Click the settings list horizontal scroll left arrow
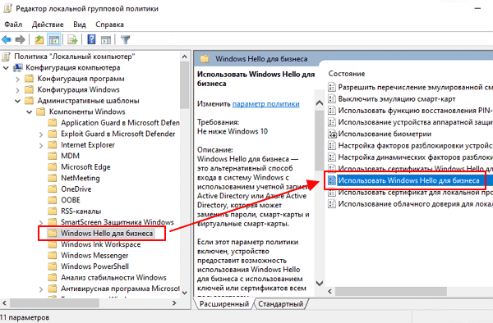Viewport: 493px width, 323px height. pos(329,291)
